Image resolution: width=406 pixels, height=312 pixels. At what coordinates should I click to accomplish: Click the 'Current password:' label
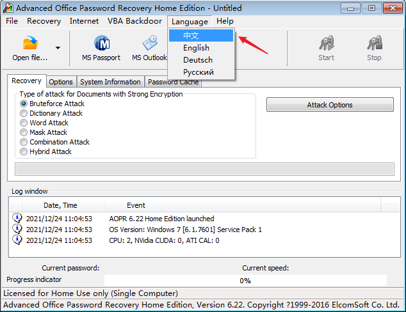70,268
